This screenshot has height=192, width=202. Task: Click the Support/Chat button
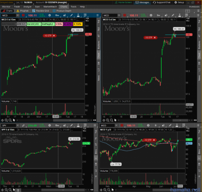point(162,3)
